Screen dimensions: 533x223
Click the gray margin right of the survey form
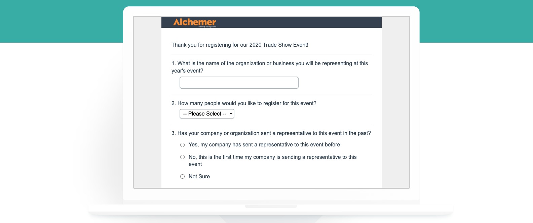tap(395, 101)
